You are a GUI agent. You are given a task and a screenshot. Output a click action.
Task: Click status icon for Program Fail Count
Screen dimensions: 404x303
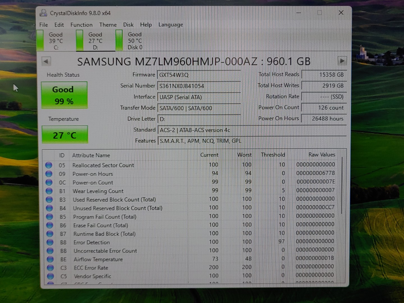point(50,217)
